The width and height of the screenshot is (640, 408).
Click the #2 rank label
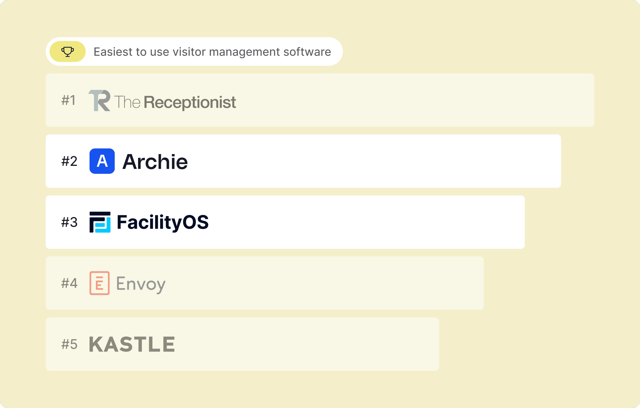[x=69, y=161]
